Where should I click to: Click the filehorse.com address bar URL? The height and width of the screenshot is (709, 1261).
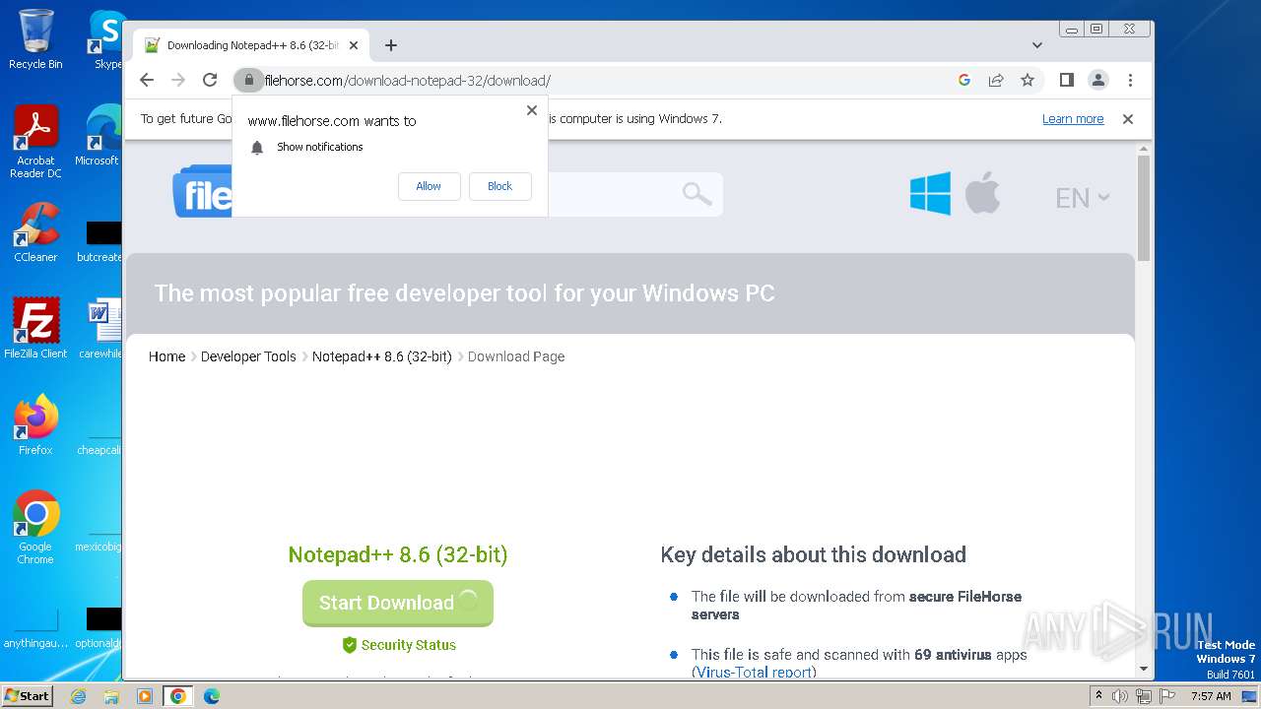407,81
